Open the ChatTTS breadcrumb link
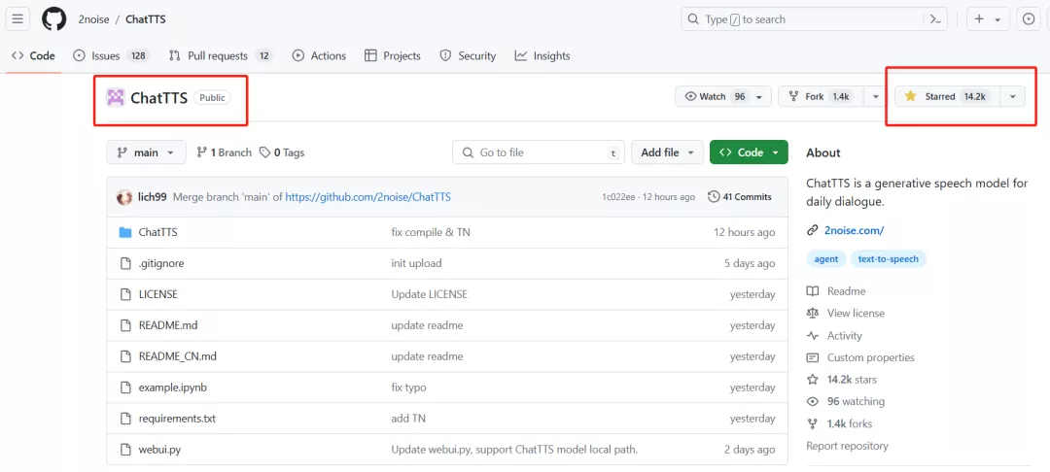 point(145,19)
